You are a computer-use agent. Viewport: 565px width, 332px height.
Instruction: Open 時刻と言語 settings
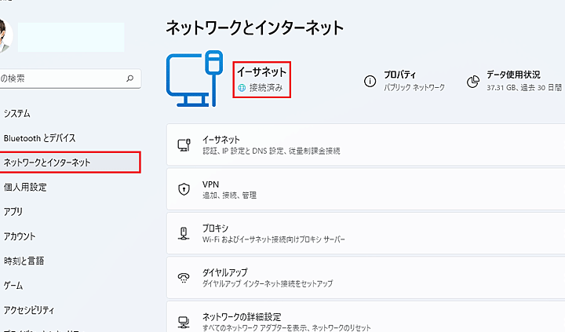point(24,261)
